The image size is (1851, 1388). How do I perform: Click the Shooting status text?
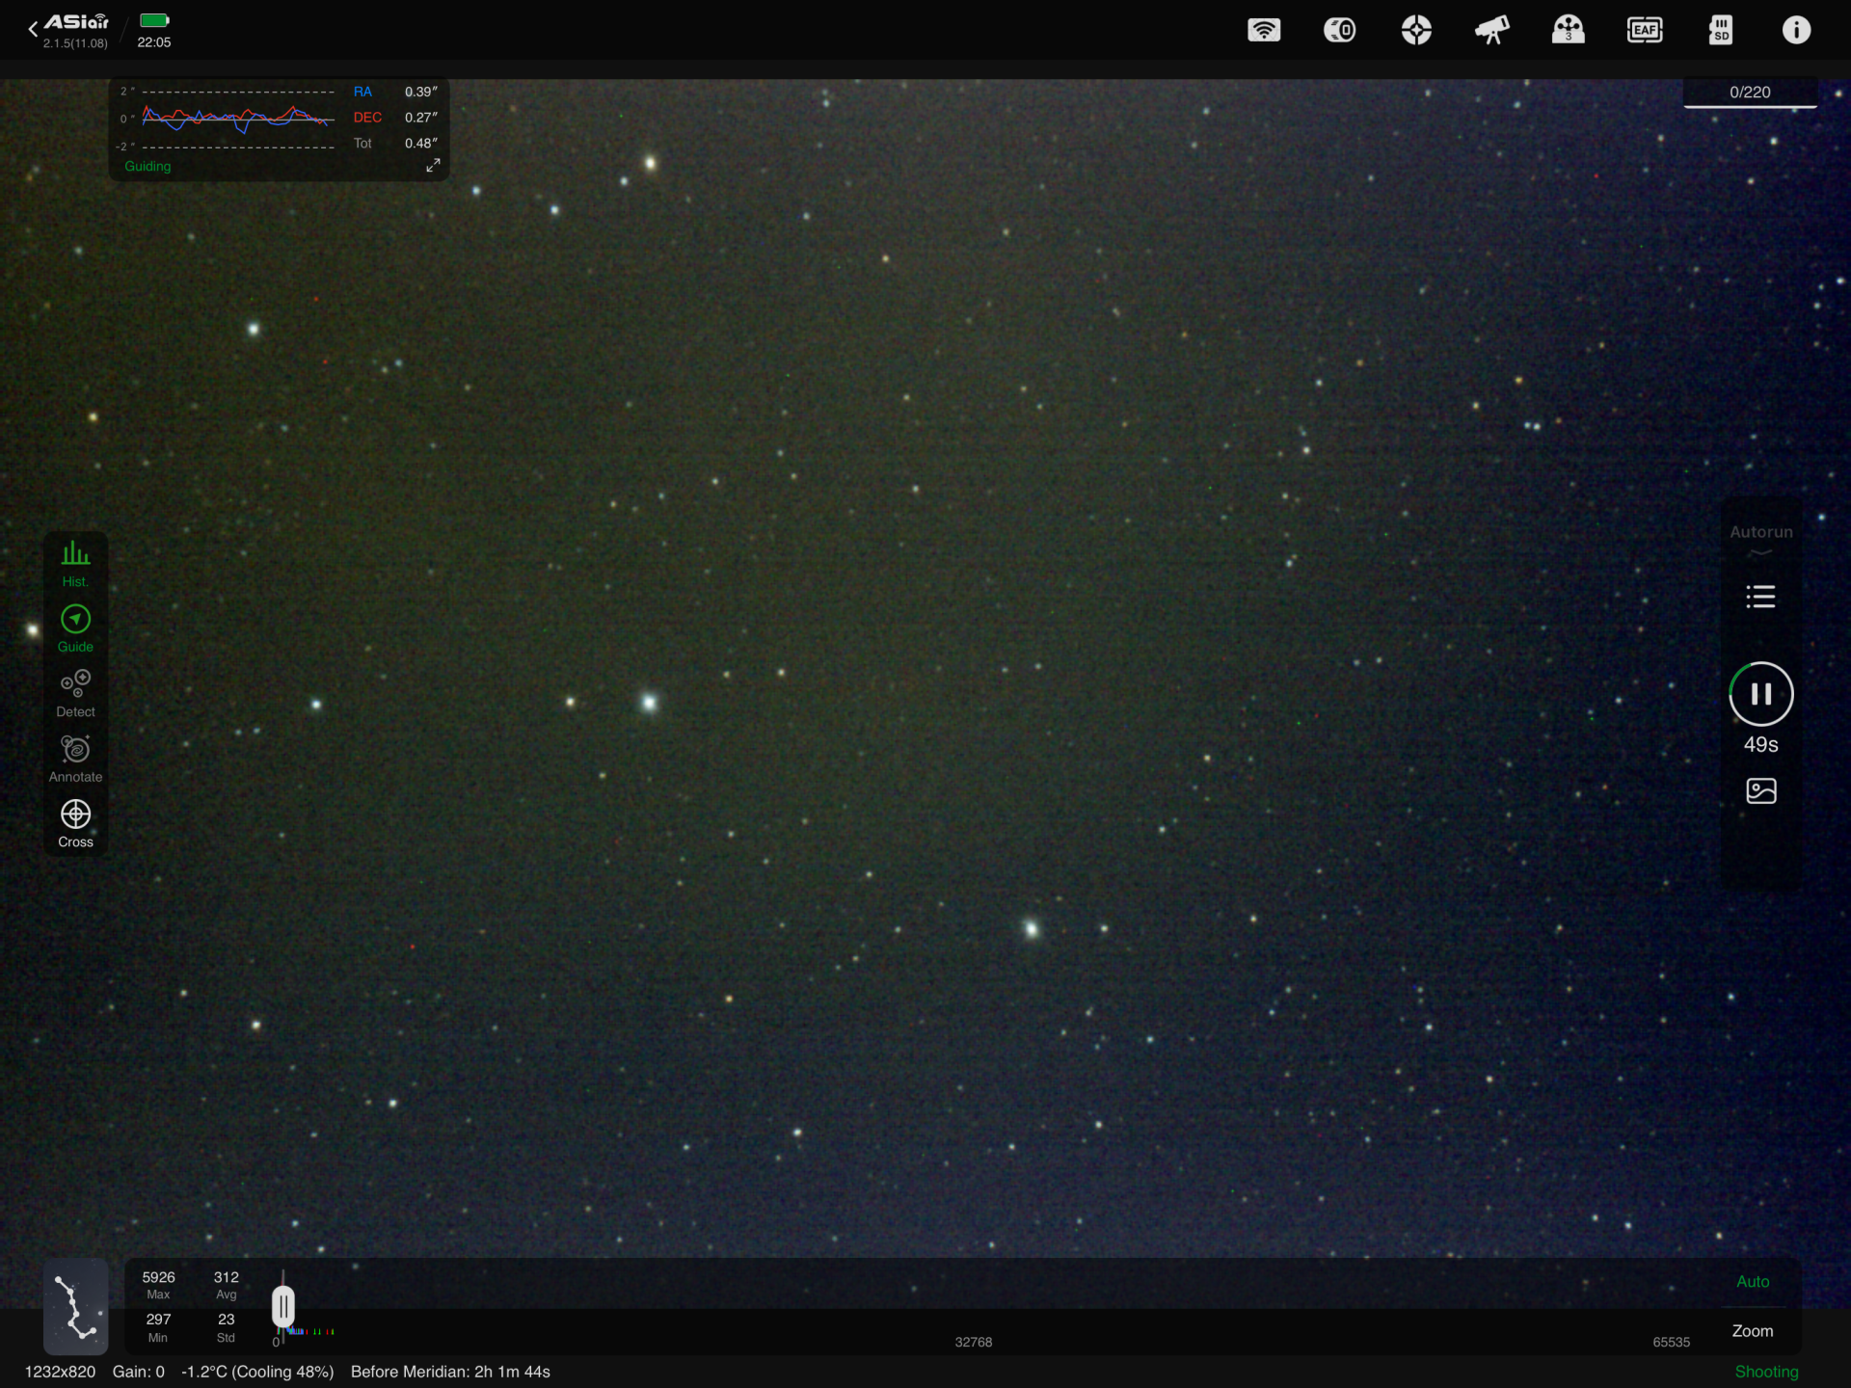(x=1766, y=1372)
